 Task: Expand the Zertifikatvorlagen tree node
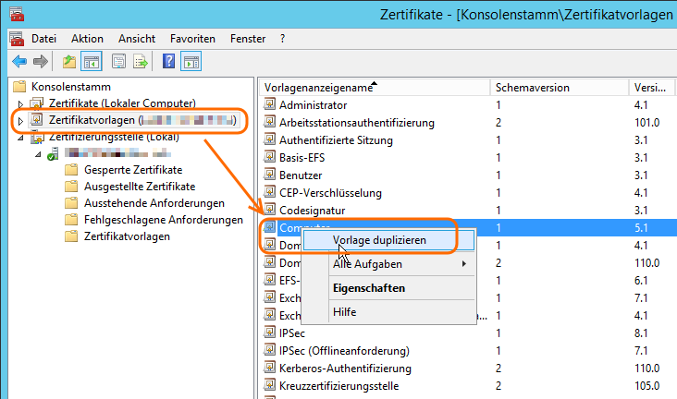(x=20, y=121)
